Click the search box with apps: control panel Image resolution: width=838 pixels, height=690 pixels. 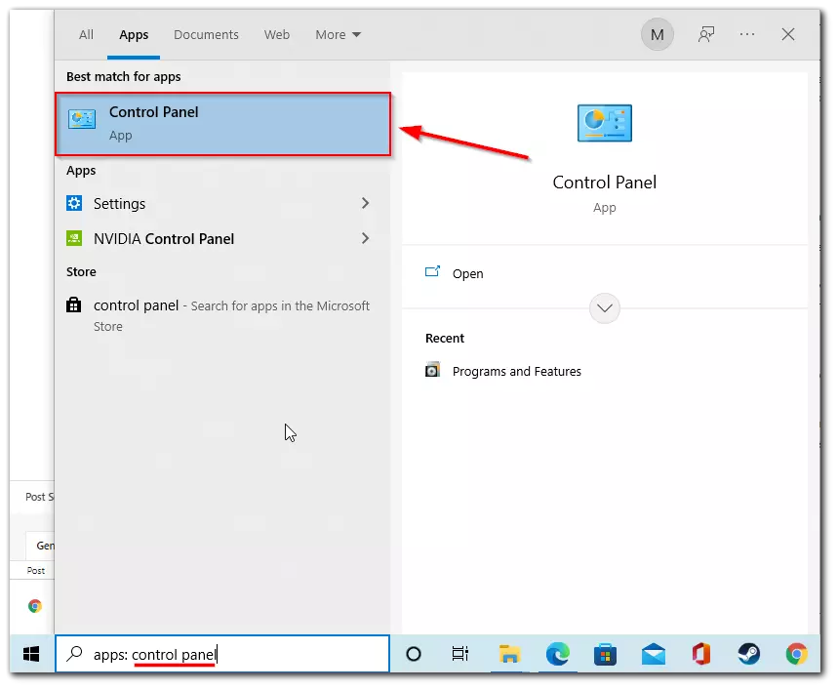(x=222, y=654)
